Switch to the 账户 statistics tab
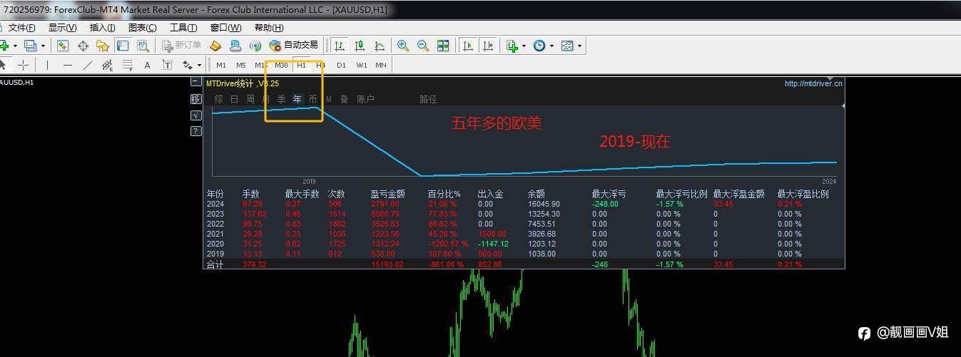 pyautogui.click(x=365, y=99)
